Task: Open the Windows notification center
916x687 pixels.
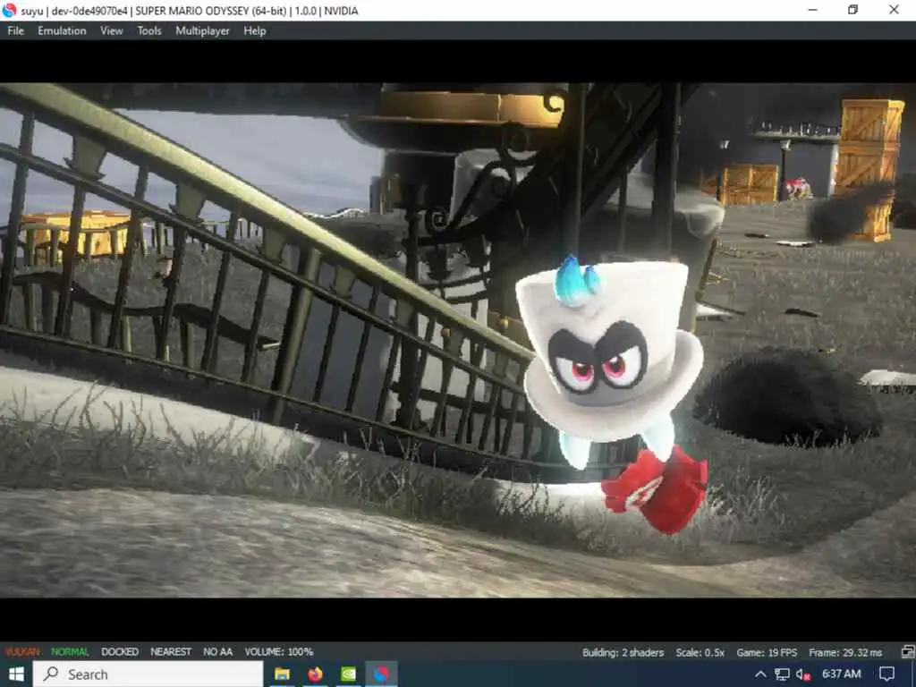Action: click(886, 674)
